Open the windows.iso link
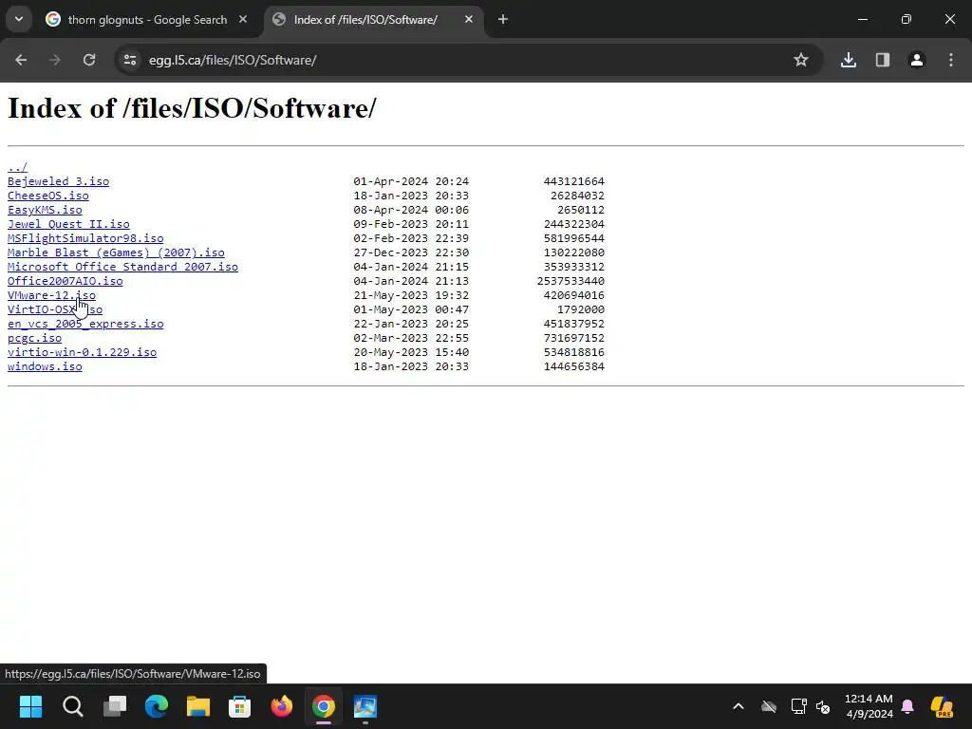This screenshot has width=972, height=729. [45, 367]
